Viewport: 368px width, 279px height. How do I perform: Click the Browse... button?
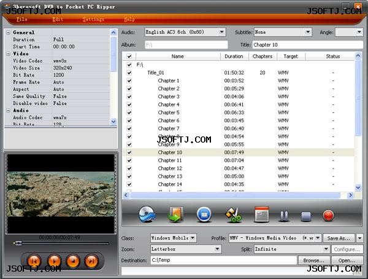pos(314,260)
